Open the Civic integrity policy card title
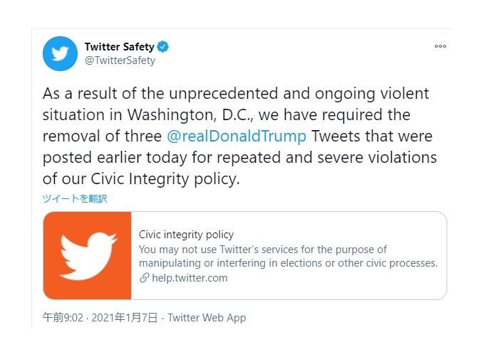 pyautogui.click(x=186, y=235)
